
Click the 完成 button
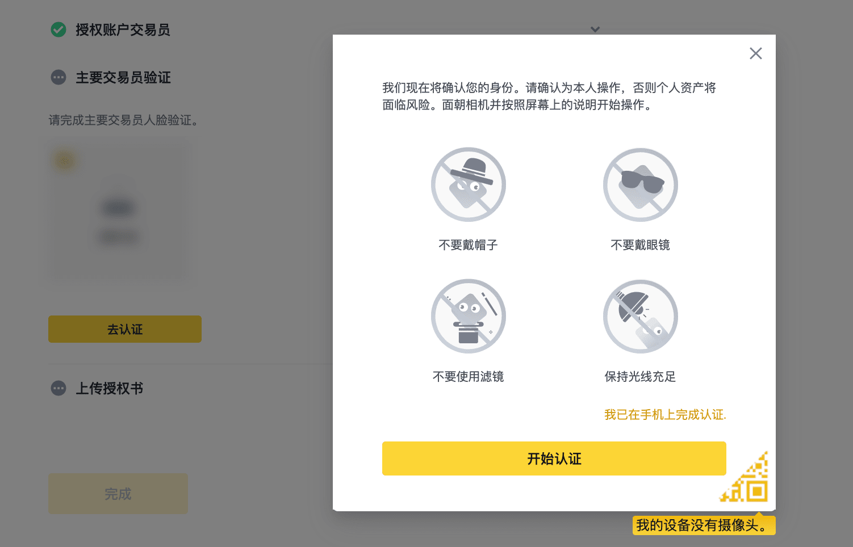[118, 494]
